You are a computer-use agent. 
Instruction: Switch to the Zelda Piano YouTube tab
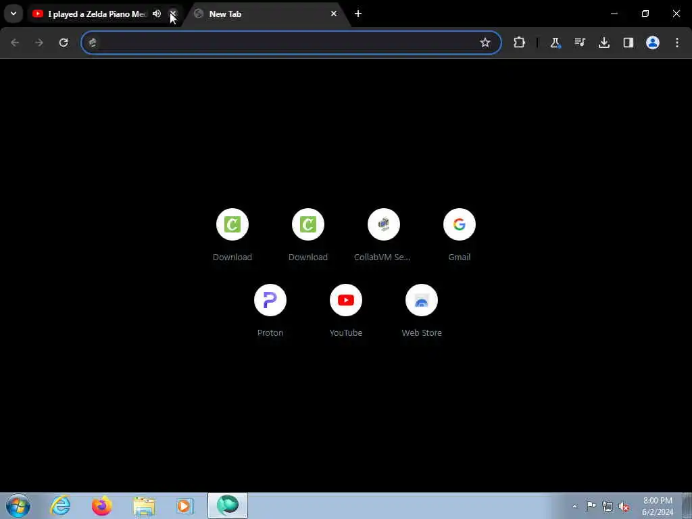pos(96,14)
